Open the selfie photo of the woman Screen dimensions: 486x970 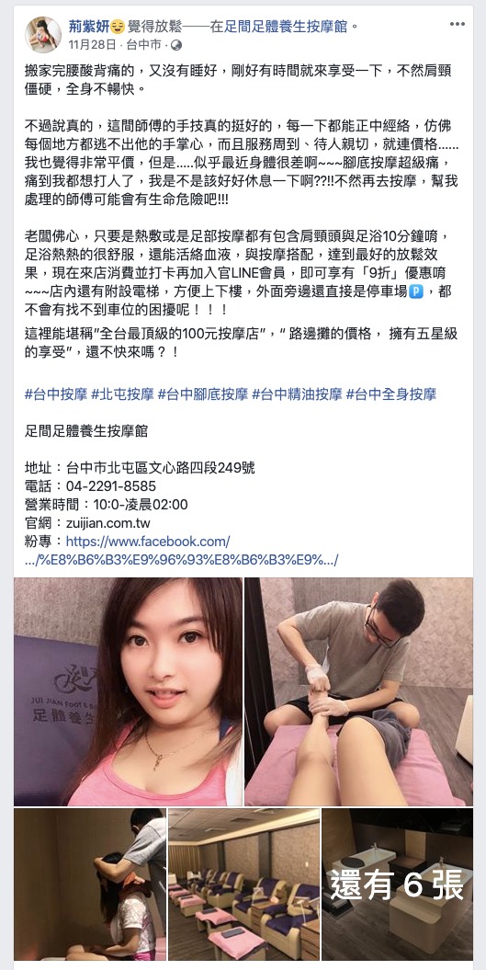(x=128, y=691)
